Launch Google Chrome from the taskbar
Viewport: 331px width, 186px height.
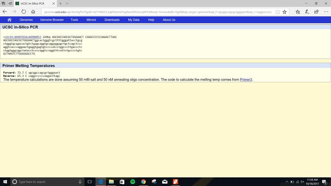[143, 181]
